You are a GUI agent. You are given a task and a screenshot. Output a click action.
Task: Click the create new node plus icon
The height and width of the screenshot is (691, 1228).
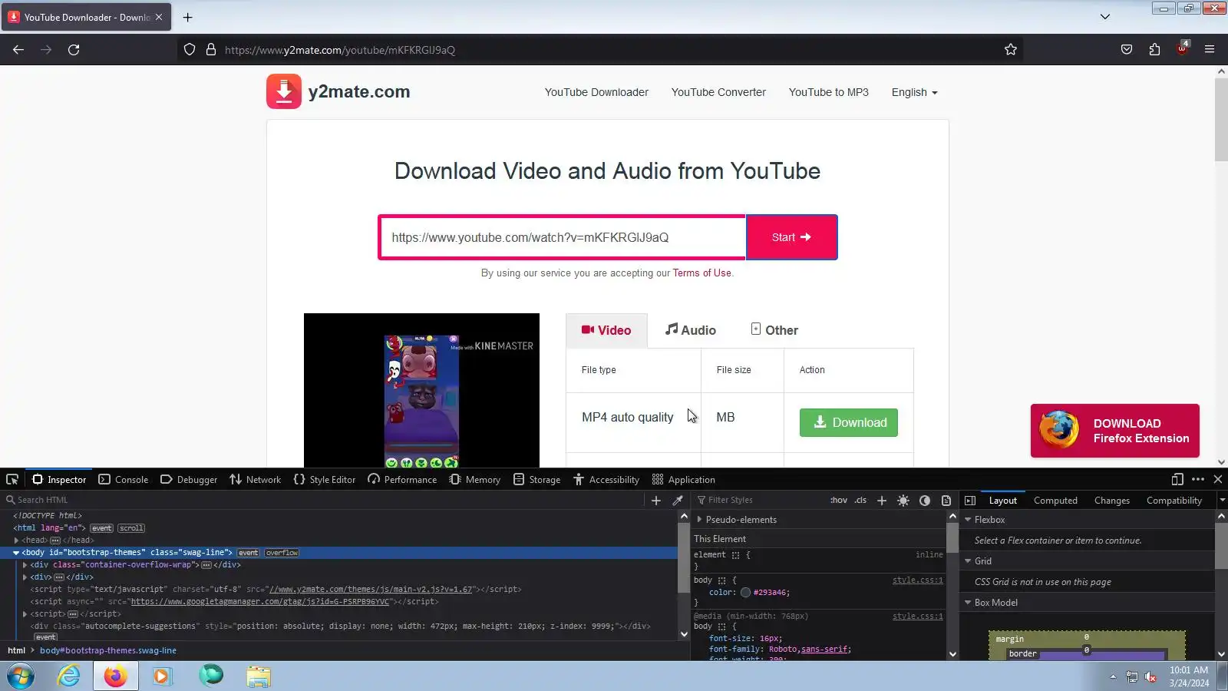click(656, 500)
